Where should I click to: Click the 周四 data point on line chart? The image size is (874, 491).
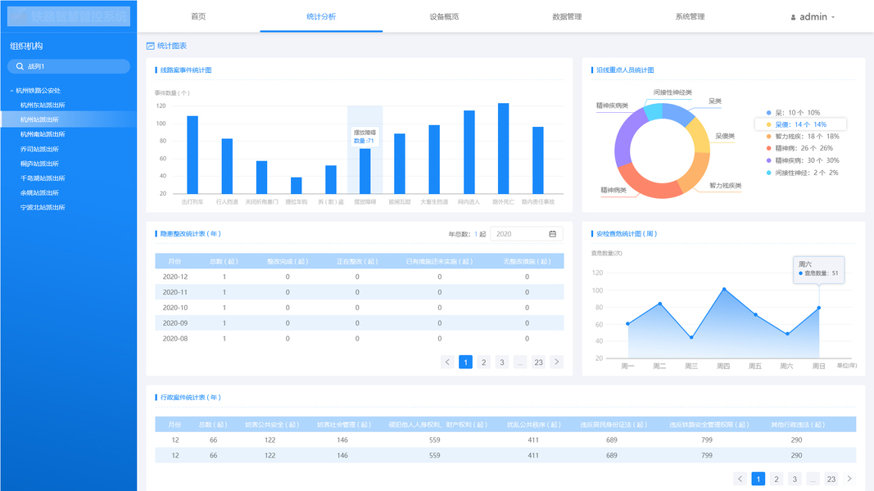[724, 289]
